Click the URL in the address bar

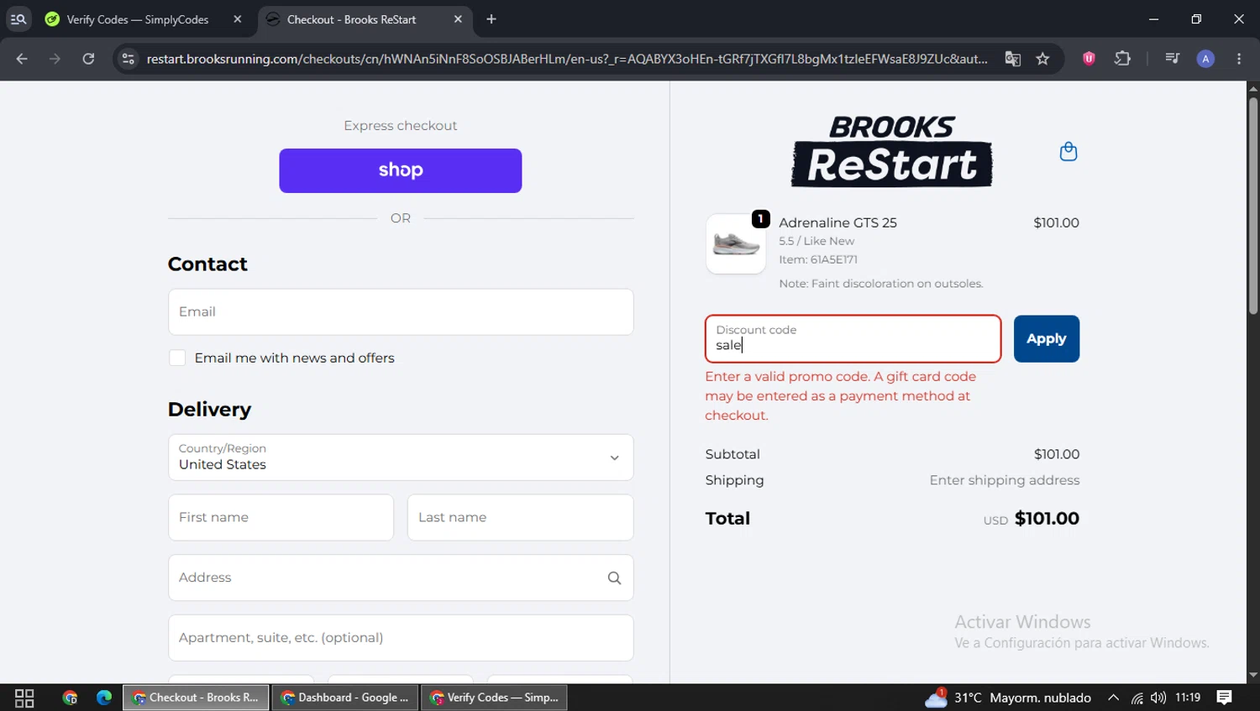tap(567, 59)
